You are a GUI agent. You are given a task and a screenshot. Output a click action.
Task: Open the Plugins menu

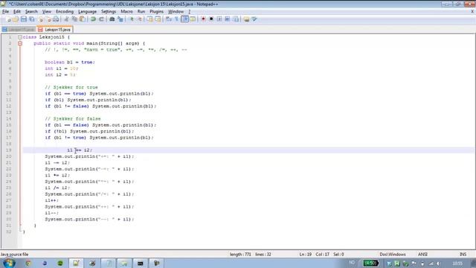click(157, 12)
